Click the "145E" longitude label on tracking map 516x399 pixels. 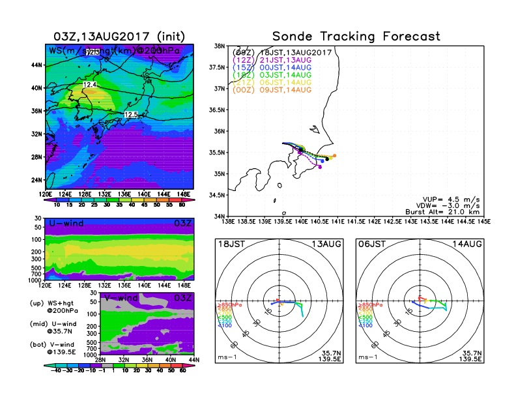point(483,222)
